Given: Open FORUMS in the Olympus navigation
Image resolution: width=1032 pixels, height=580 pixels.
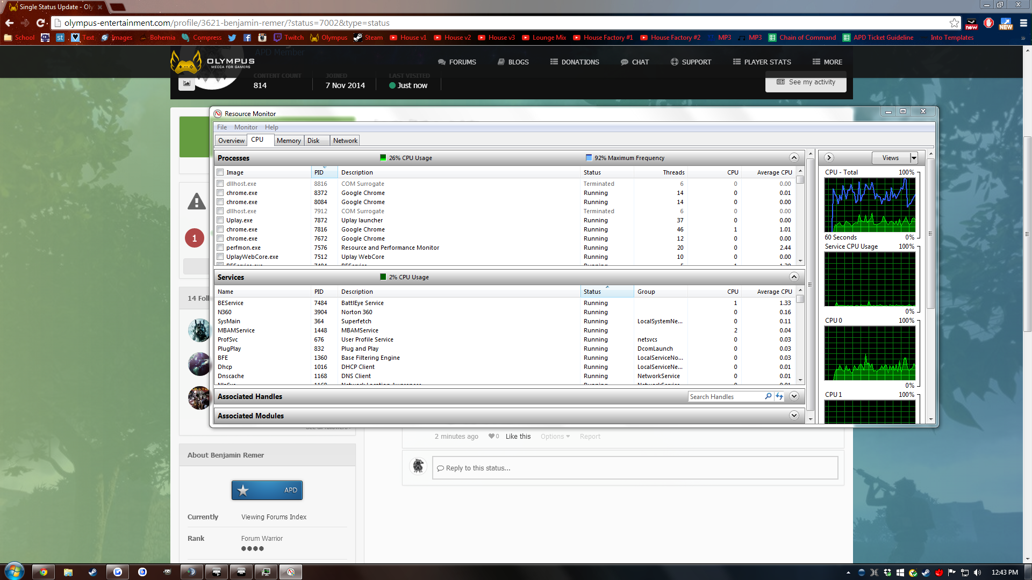Looking at the screenshot, I should pyautogui.click(x=457, y=62).
